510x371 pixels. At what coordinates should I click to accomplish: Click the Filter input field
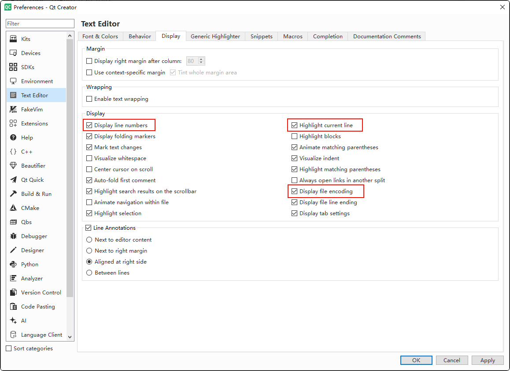[x=40, y=24]
